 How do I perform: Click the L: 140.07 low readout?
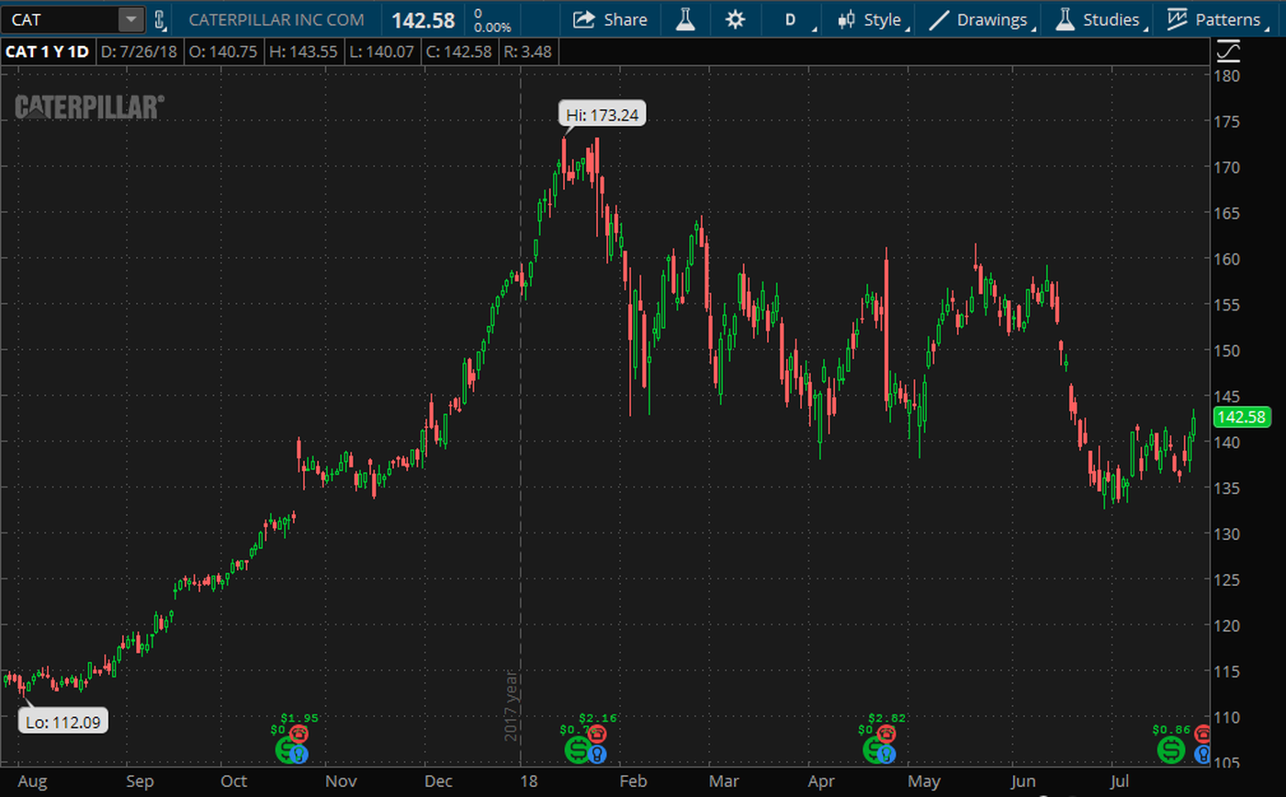click(384, 52)
